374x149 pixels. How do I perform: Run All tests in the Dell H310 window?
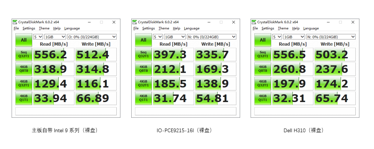263,40
